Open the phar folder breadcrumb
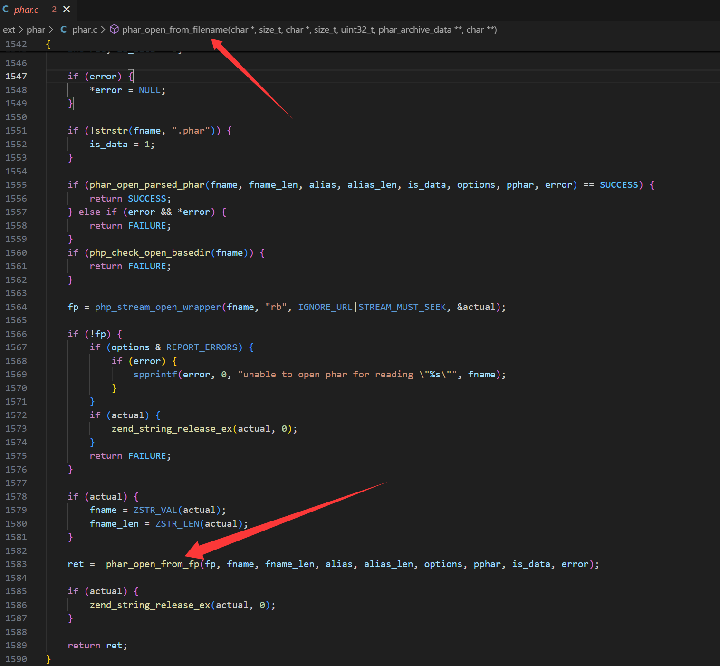 point(36,29)
